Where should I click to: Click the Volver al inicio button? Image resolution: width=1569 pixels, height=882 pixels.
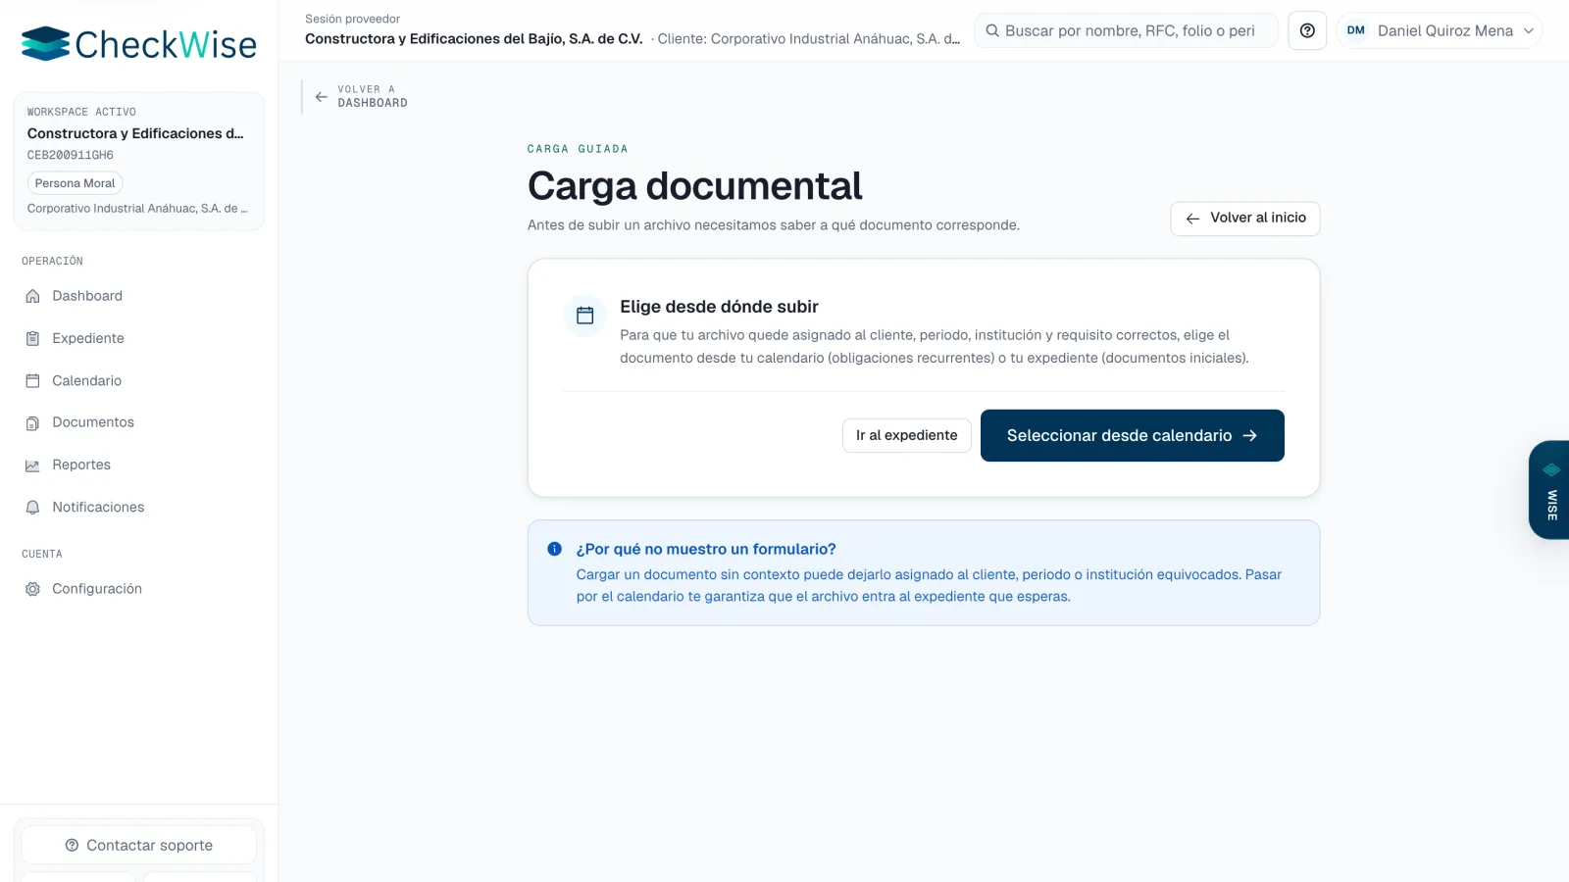(1244, 218)
